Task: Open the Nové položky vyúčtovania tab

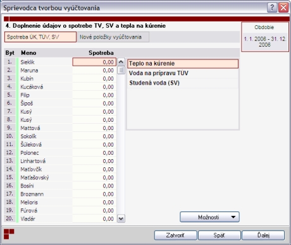Action: 113,37
